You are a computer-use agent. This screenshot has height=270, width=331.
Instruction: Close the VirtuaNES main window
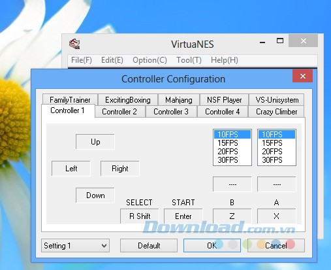point(303,41)
